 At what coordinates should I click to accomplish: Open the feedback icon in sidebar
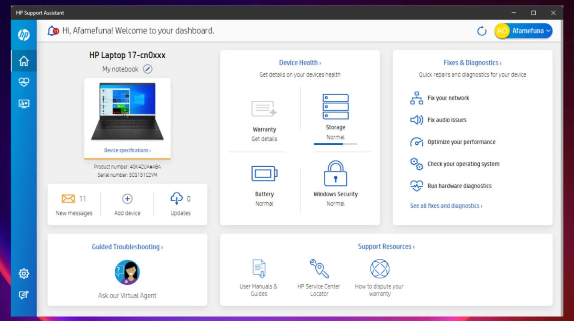(x=24, y=295)
